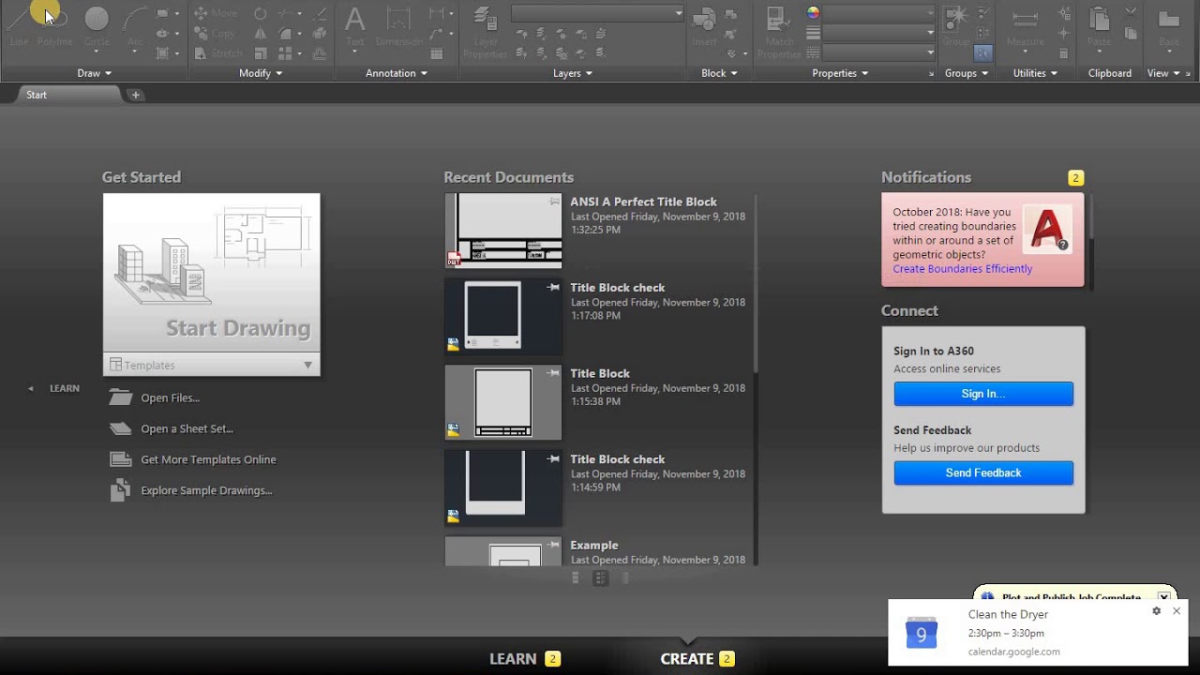Click the Mirror tool icon
The image size is (1200, 675).
(261, 33)
